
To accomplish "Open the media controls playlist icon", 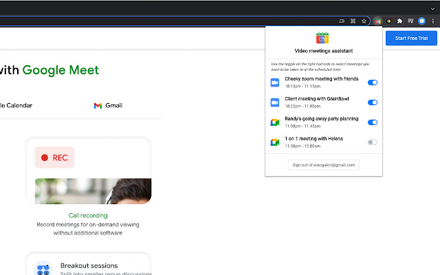I will (x=410, y=21).
